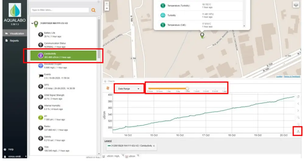Click the chart next arrow icon
The width and height of the screenshot is (304, 161).
pos(298,111)
